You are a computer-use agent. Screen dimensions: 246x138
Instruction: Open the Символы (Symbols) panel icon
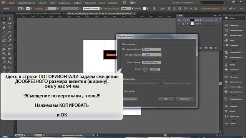[226, 69]
